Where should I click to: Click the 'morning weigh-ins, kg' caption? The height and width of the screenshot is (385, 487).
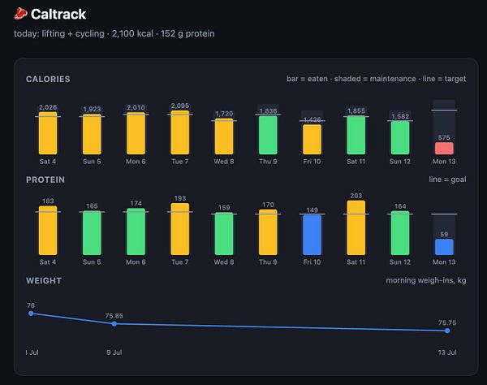pyautogui.click(x=426, y=280)
